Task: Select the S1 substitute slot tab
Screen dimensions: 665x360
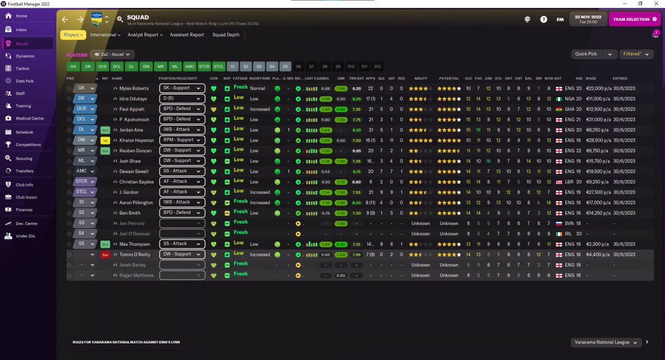Action: 233,66
